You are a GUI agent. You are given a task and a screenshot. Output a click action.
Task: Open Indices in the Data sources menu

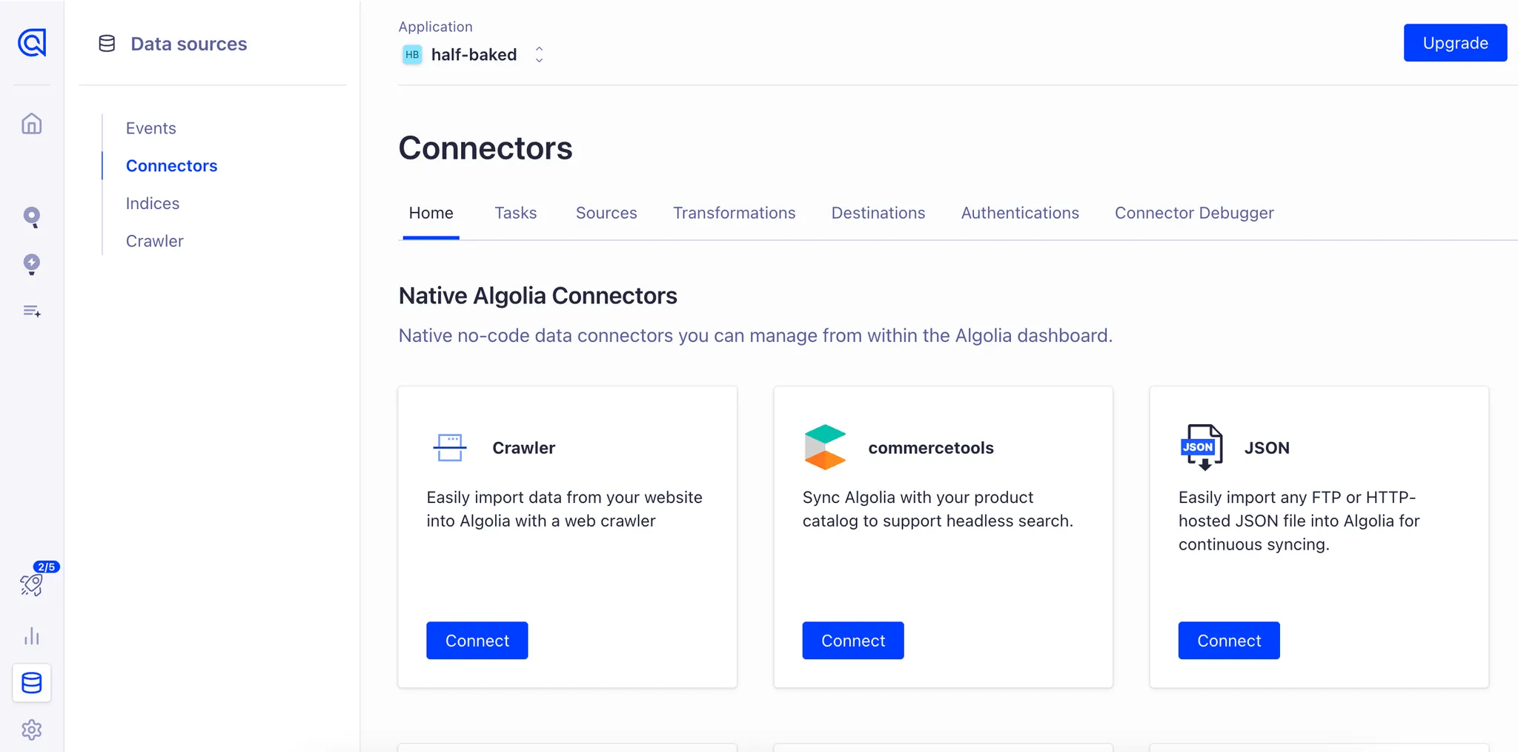(x=153, y=203)
